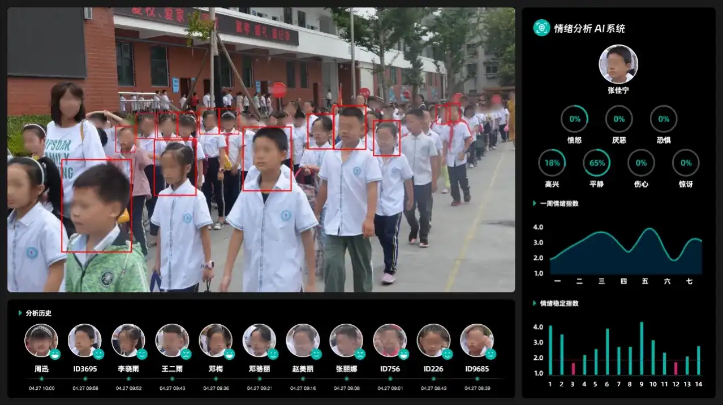Expand the 一周情绪指数 section arrow
The image size is (723, 405).
[x=535, y=203]
